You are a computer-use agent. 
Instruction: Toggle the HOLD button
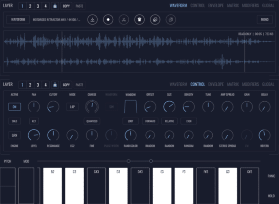pos(271,196)
